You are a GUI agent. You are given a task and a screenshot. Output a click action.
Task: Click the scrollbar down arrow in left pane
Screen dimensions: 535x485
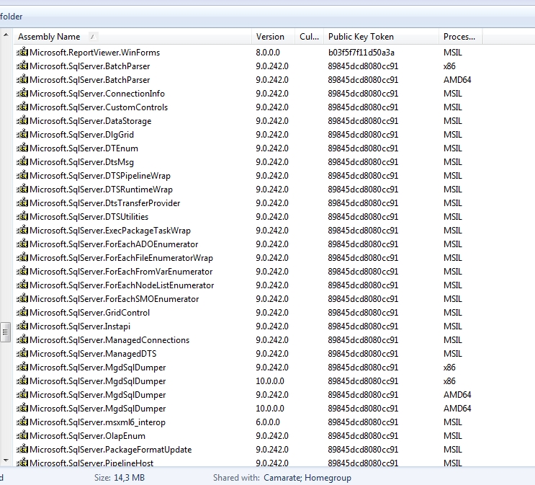[x=5, y=460]
